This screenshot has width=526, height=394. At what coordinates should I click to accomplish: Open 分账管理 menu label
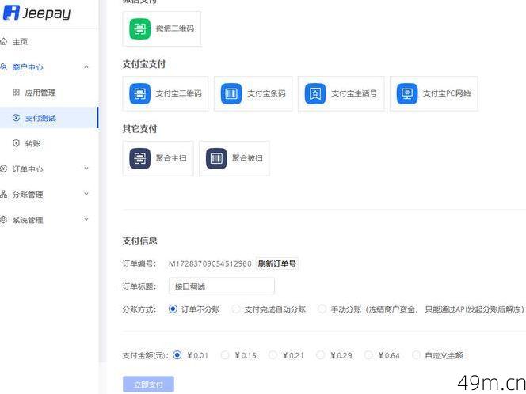click(28, 195)
